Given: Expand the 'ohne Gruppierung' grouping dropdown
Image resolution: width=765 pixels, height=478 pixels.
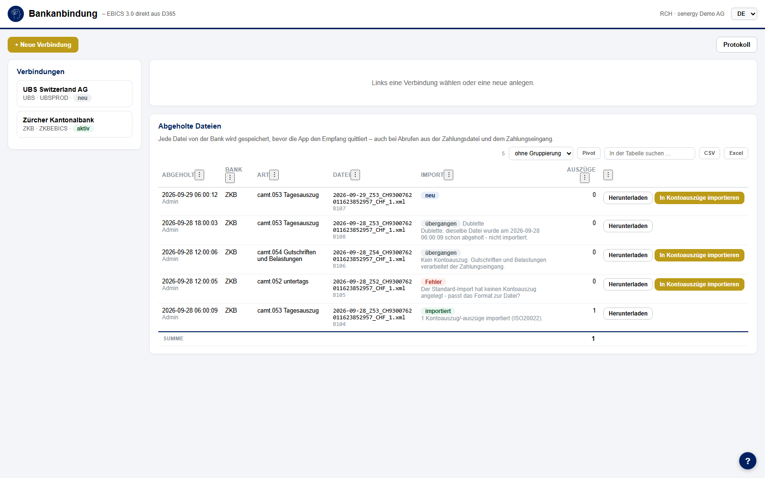Looking at the screenshot, I should click(541, 153).
